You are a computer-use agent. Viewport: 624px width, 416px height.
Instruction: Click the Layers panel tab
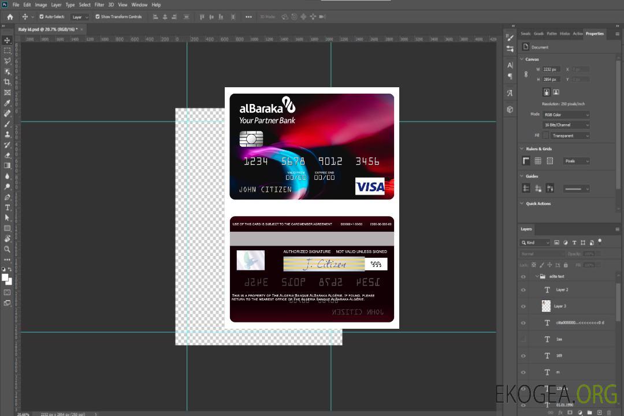(526, 229)
